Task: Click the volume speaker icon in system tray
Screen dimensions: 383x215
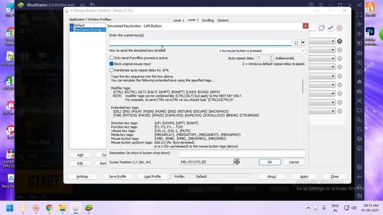Action: click(354, 208)
